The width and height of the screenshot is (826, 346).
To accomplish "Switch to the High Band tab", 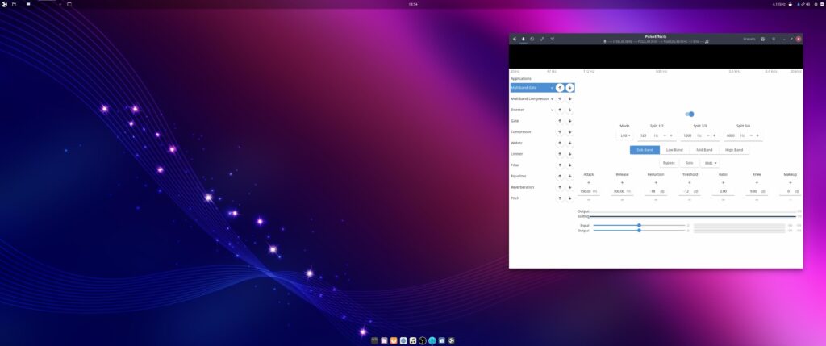I will [734, 150].
